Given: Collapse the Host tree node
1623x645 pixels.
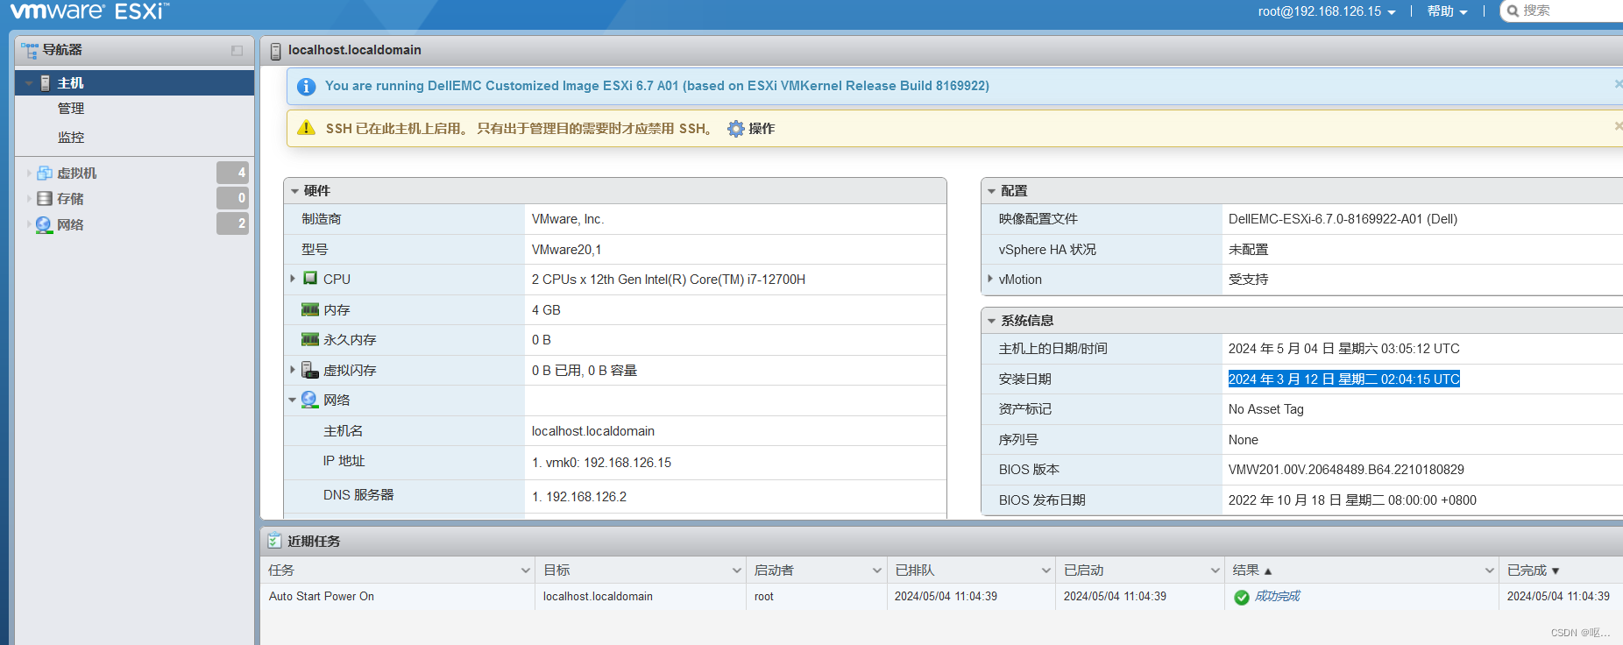Looking at the screenshot, I should tap(29, 84).
